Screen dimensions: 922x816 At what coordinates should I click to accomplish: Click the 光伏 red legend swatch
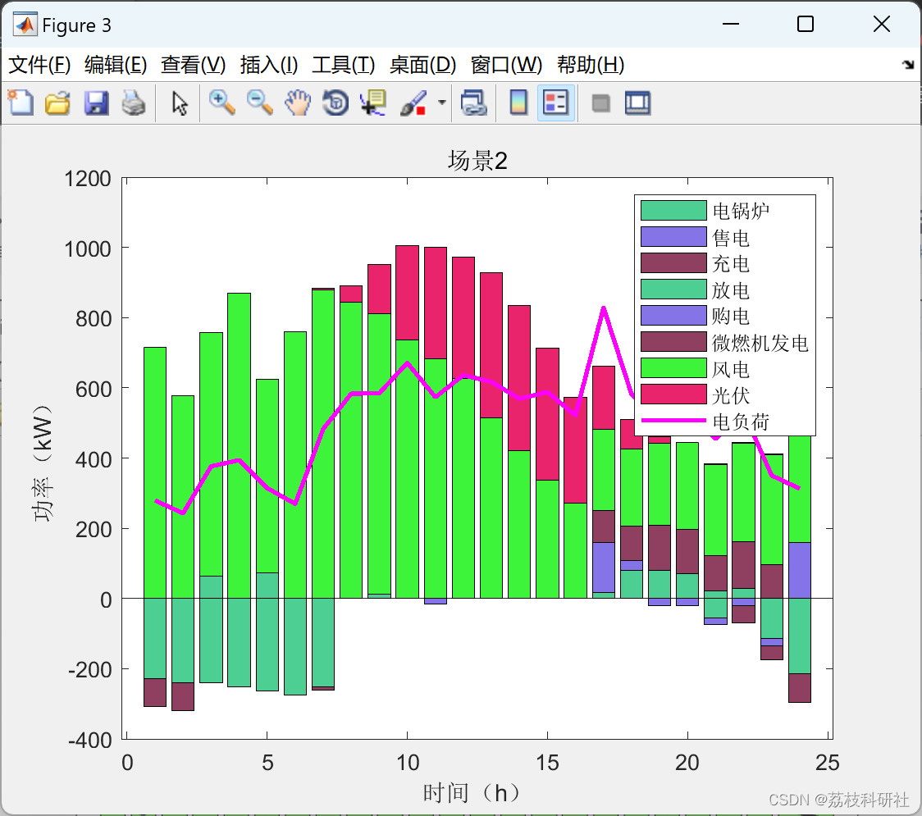tap(673, 394)
